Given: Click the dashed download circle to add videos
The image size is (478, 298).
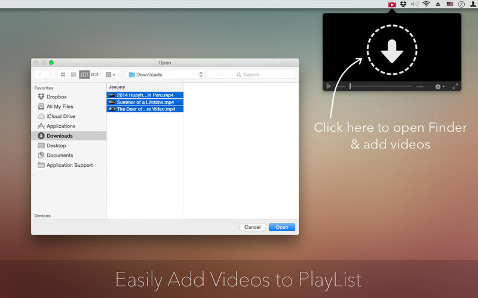Looking at the screenshot, I should coord(392,50).
